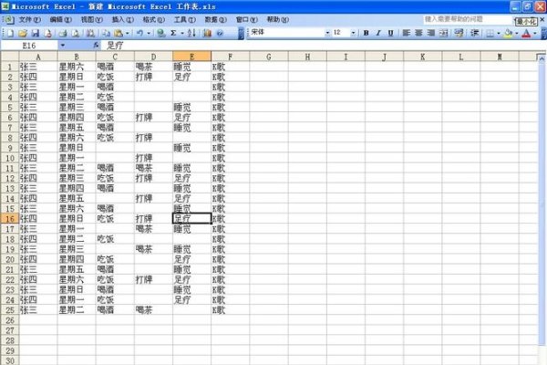Screen dimensions: 547x365
Task: Open the 工具 (Tools) menu
Action: click(185, 19)
